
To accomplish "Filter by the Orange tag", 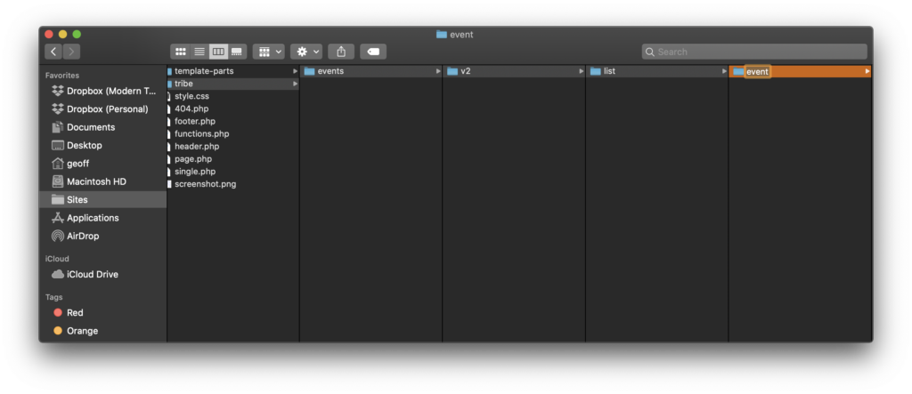I will 103,331.
